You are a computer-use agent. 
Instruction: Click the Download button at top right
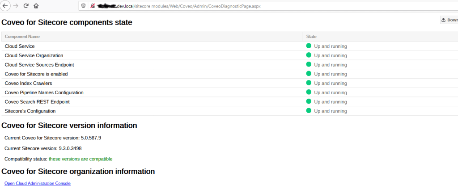coord(449,20)
